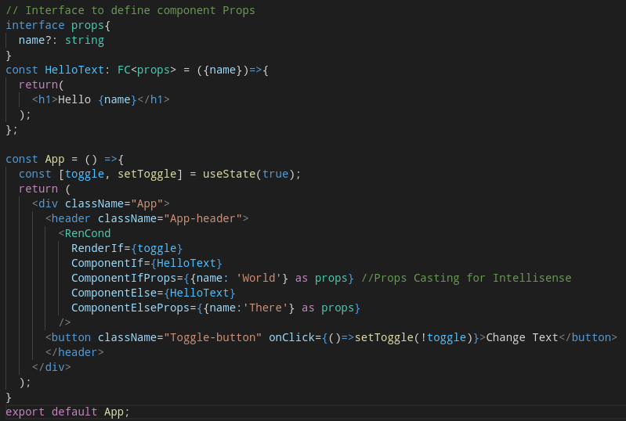Click "setToggle" in the destructured array

[x=147, y=174]
